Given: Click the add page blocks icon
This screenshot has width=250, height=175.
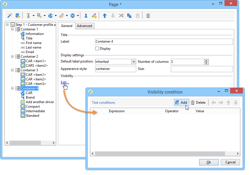Looking at the screenshot, I should pyautogui.click(x=94, y=16).
